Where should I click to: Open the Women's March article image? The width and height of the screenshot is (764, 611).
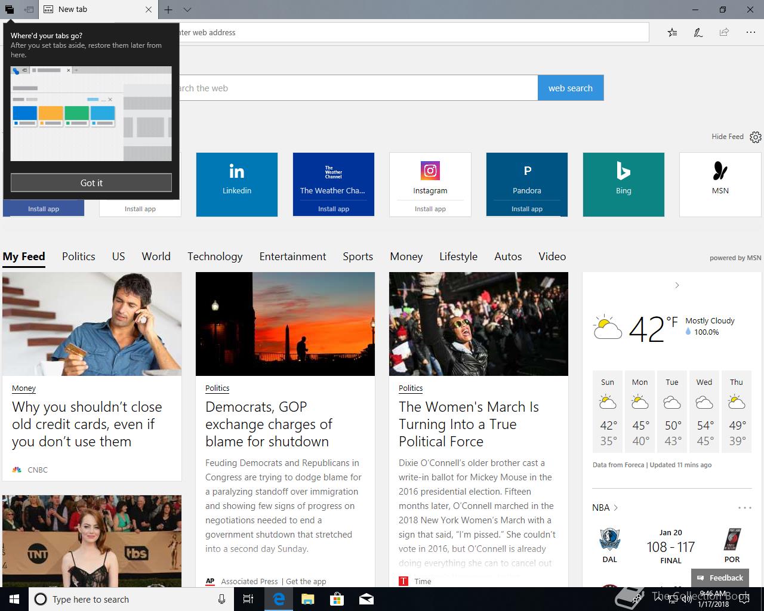(479, 324)
